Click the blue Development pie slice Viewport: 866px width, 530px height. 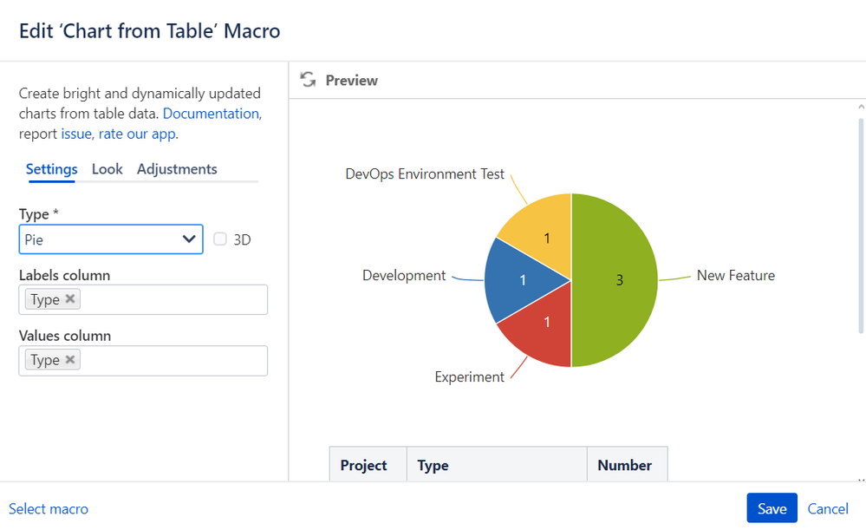515,280
